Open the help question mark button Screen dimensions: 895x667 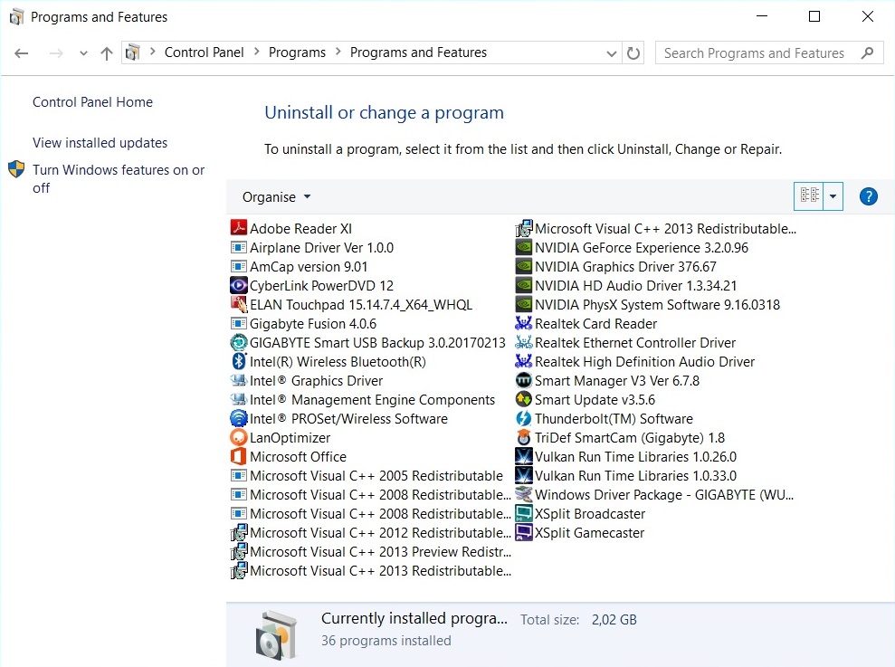click(x=868, y=196)
